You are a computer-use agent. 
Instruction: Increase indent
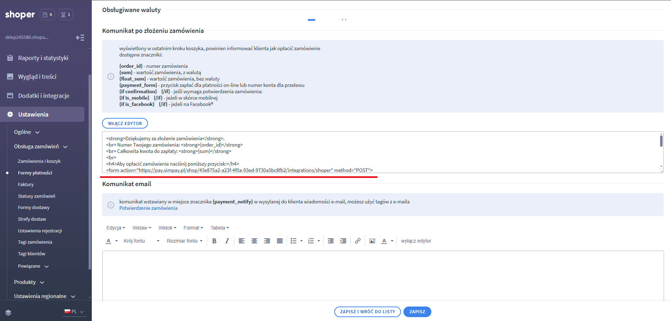[343, 241]
